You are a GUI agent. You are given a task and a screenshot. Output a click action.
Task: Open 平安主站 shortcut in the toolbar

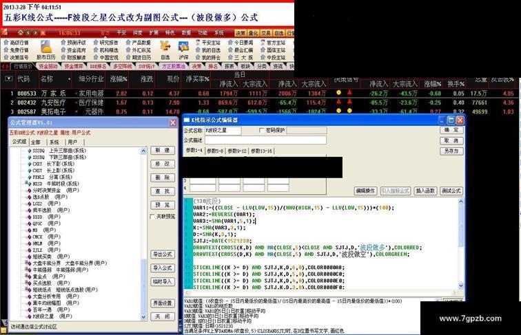pyautogui.click(x=208, y=43)
